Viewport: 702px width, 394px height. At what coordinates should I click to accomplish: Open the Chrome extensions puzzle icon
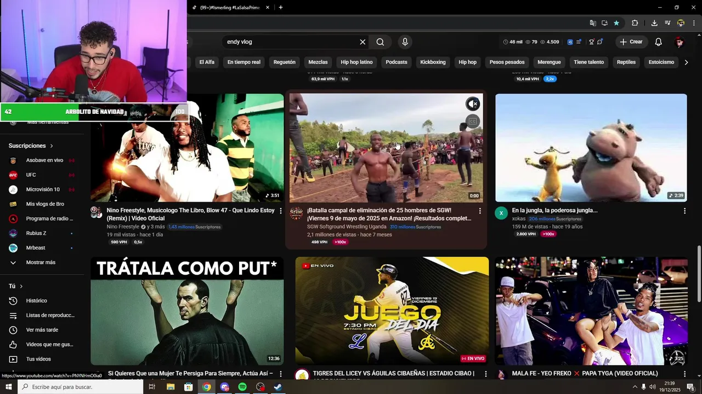[x=635, y=23]
